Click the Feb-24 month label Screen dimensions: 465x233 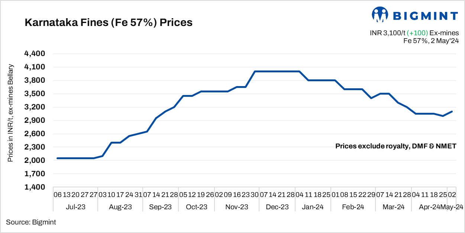(x=353, y=207)
